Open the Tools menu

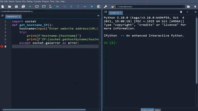click(52, 1)
